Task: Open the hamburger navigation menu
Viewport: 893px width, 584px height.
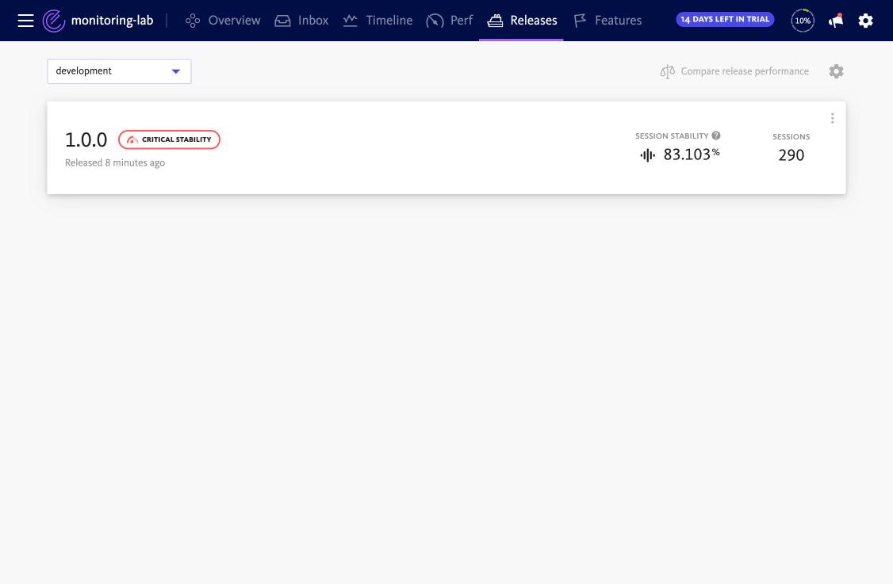Action: [x=25, y=21]
